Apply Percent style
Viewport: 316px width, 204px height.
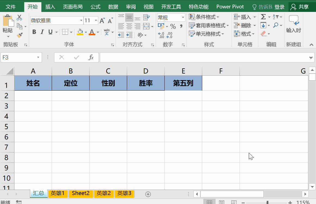click(x=173, y=26)
